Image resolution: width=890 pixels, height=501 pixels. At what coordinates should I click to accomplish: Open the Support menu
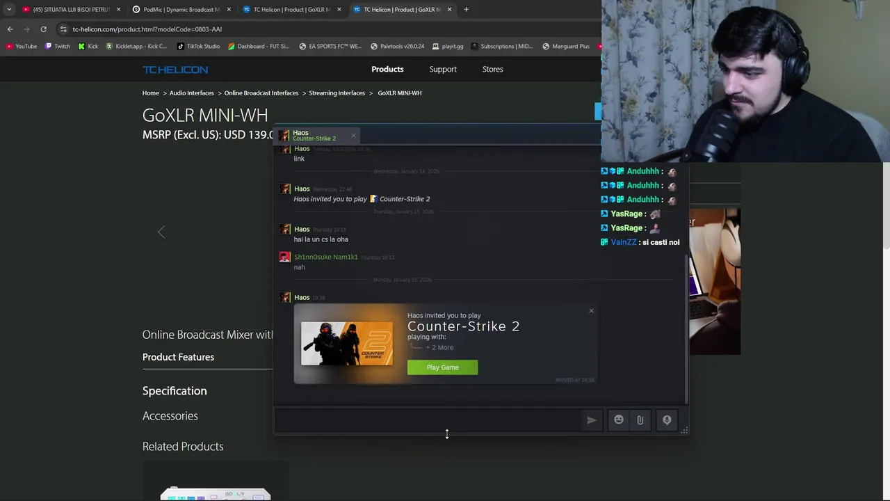[443, 69]
